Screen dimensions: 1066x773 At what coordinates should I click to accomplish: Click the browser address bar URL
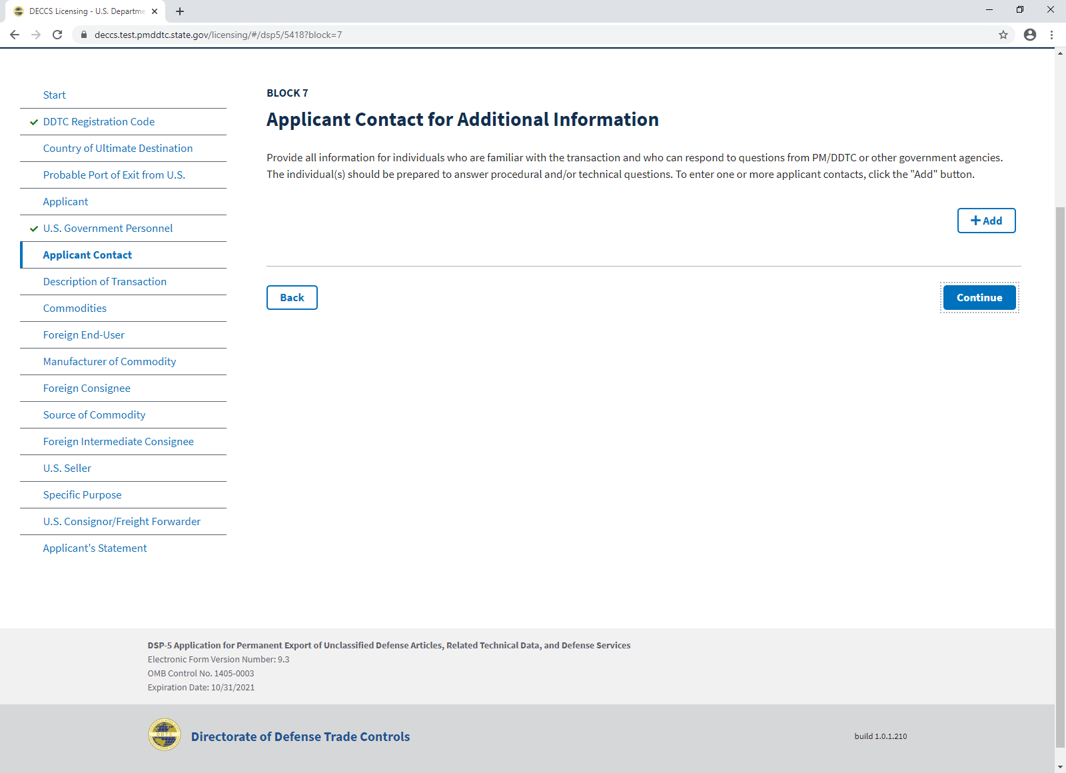[218, 35]
